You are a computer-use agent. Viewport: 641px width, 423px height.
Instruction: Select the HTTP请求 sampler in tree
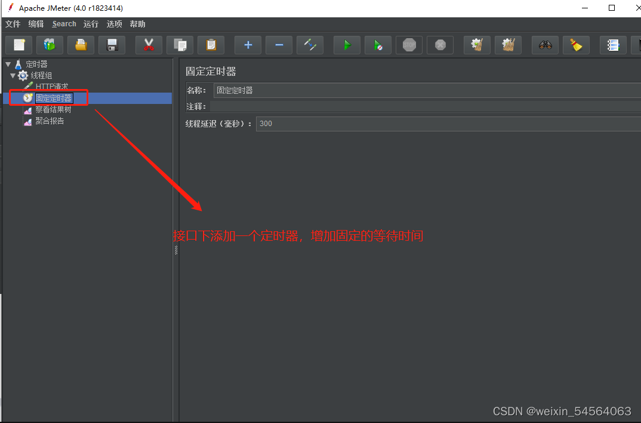pos(51,87)
